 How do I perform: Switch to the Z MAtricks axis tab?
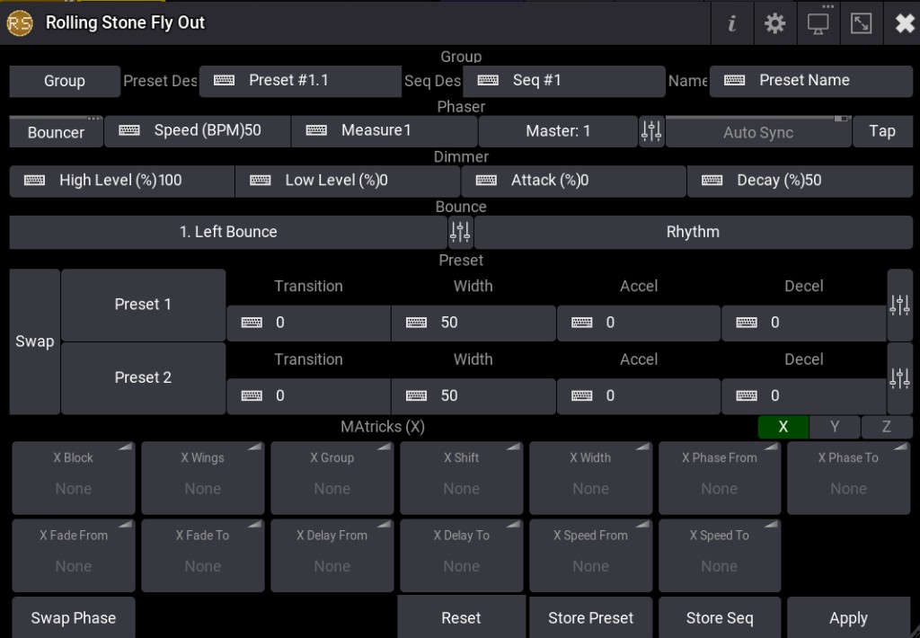click(887, 427)
